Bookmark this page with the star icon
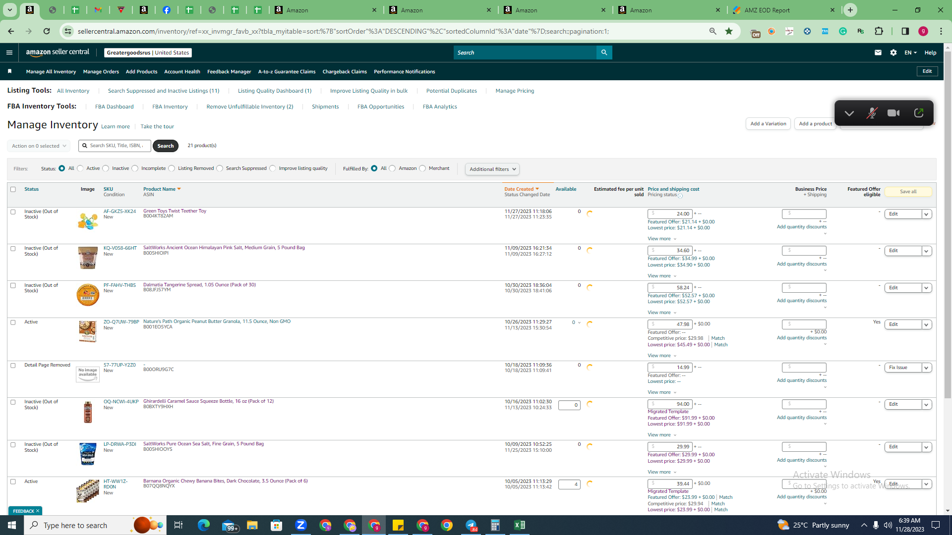This screenshot has height=535, width=952. tap(729, 31)
